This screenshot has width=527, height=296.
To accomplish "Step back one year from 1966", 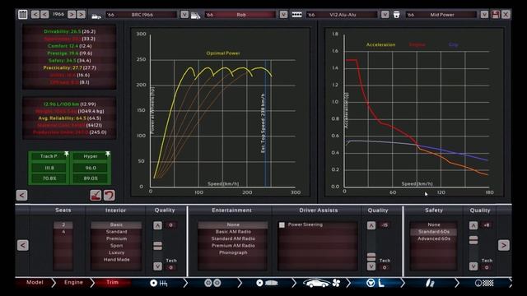I will click(x=44, y=15).
